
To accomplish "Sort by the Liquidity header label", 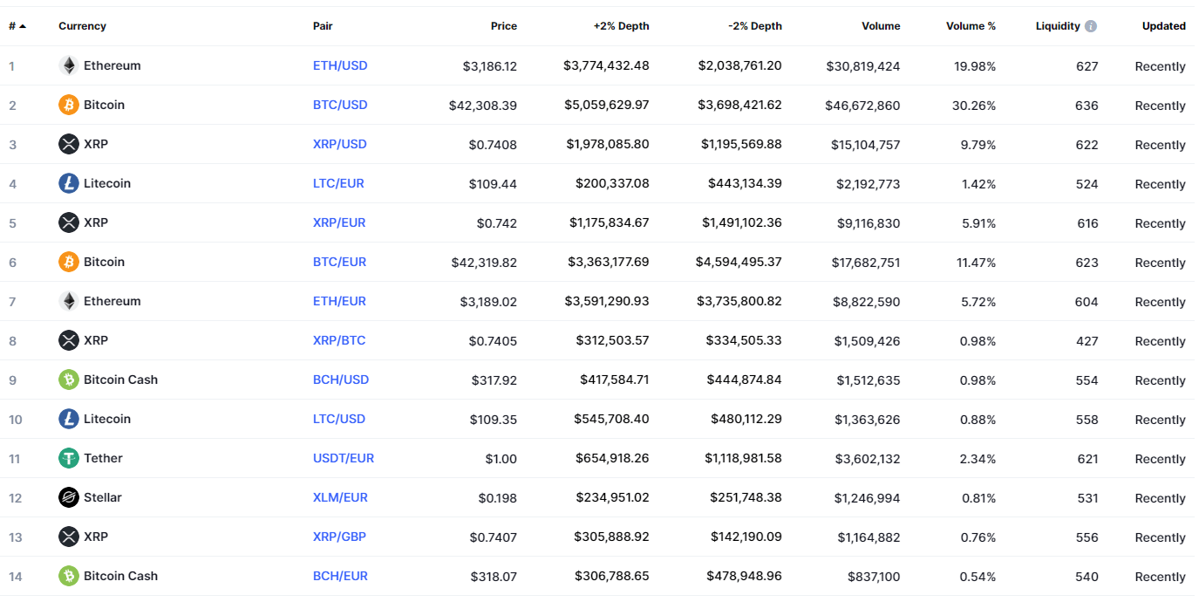I will coord(1058,26).
